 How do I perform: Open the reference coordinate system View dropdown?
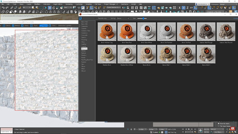pyautogui.click(x=68, y=7)
